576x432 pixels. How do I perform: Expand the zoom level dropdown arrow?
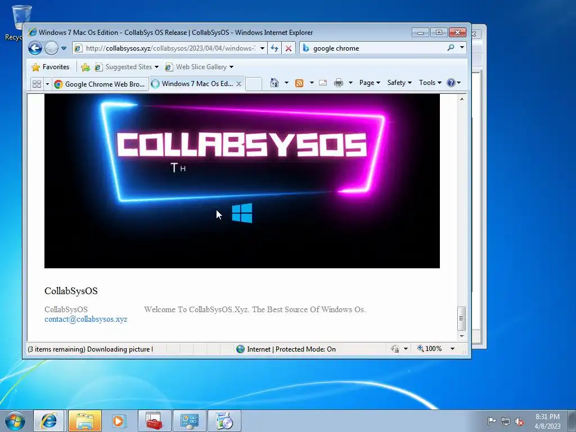[453, 349]
